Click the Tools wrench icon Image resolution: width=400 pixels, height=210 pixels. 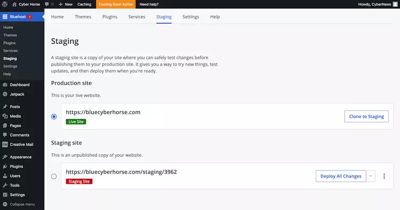point(5,185)
